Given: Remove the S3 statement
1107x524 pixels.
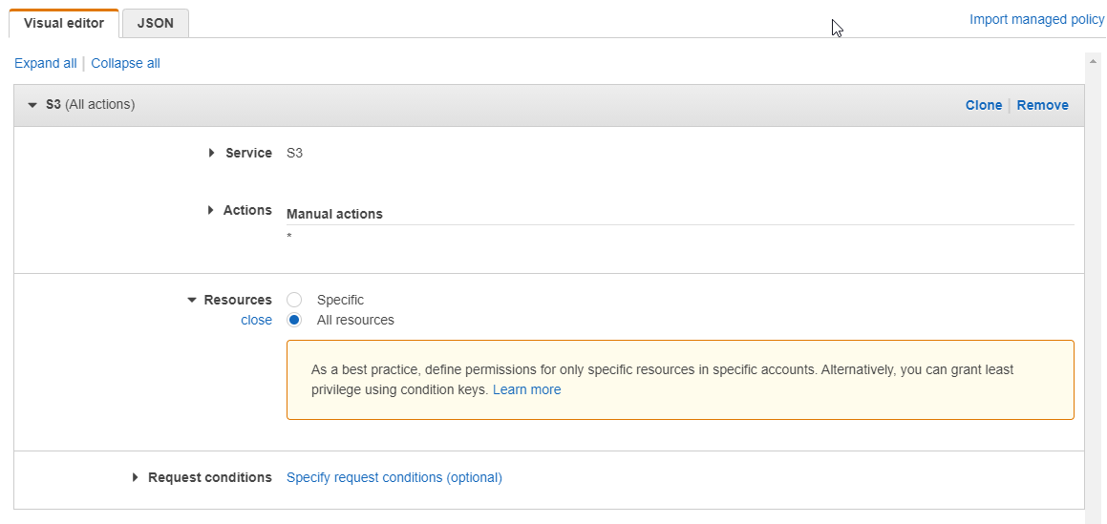Looking at the screenshot, I should 1043,105.
